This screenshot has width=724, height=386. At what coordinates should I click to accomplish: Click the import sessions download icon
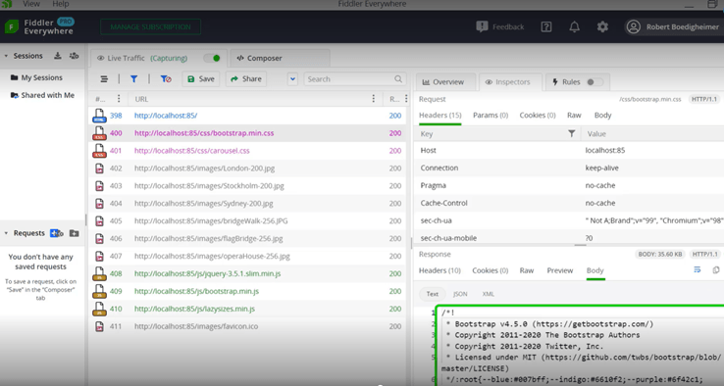coord(58,56)
